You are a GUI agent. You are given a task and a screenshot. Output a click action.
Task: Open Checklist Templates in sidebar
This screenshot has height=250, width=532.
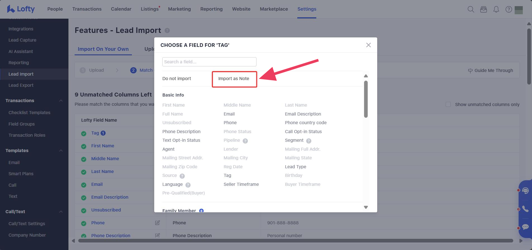pos(29,112)
